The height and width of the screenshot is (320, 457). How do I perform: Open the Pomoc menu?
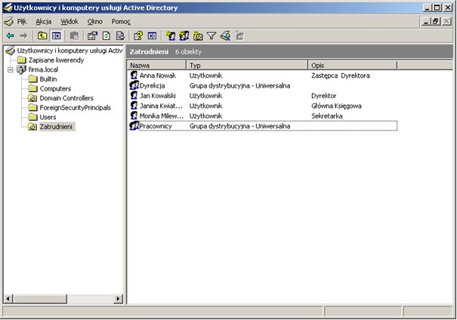click(x=121, y=21)
